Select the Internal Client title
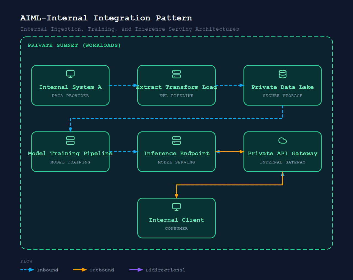The image size is (353, 280). (x=176, y=220)
